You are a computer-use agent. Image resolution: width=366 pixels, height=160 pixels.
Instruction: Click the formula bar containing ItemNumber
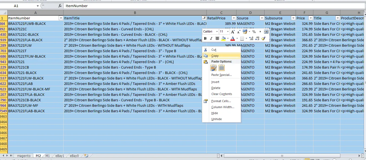pyautogui.click(x=214, y=6)
